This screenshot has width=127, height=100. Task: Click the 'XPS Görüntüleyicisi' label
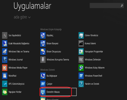click(17, 84)
